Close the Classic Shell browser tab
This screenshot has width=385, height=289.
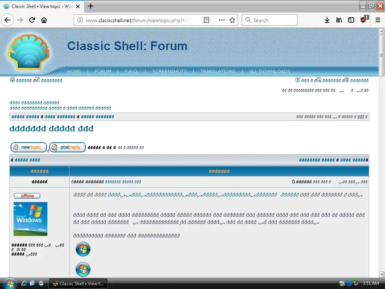point(78,6)
